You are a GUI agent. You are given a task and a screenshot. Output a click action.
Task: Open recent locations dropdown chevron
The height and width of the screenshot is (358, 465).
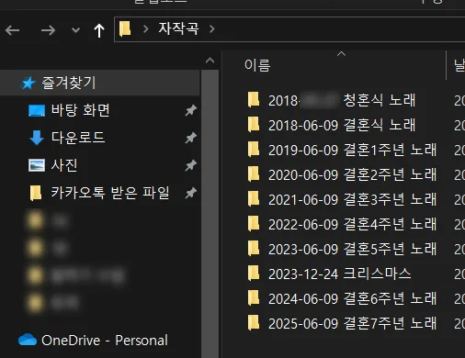pos(75,30)
